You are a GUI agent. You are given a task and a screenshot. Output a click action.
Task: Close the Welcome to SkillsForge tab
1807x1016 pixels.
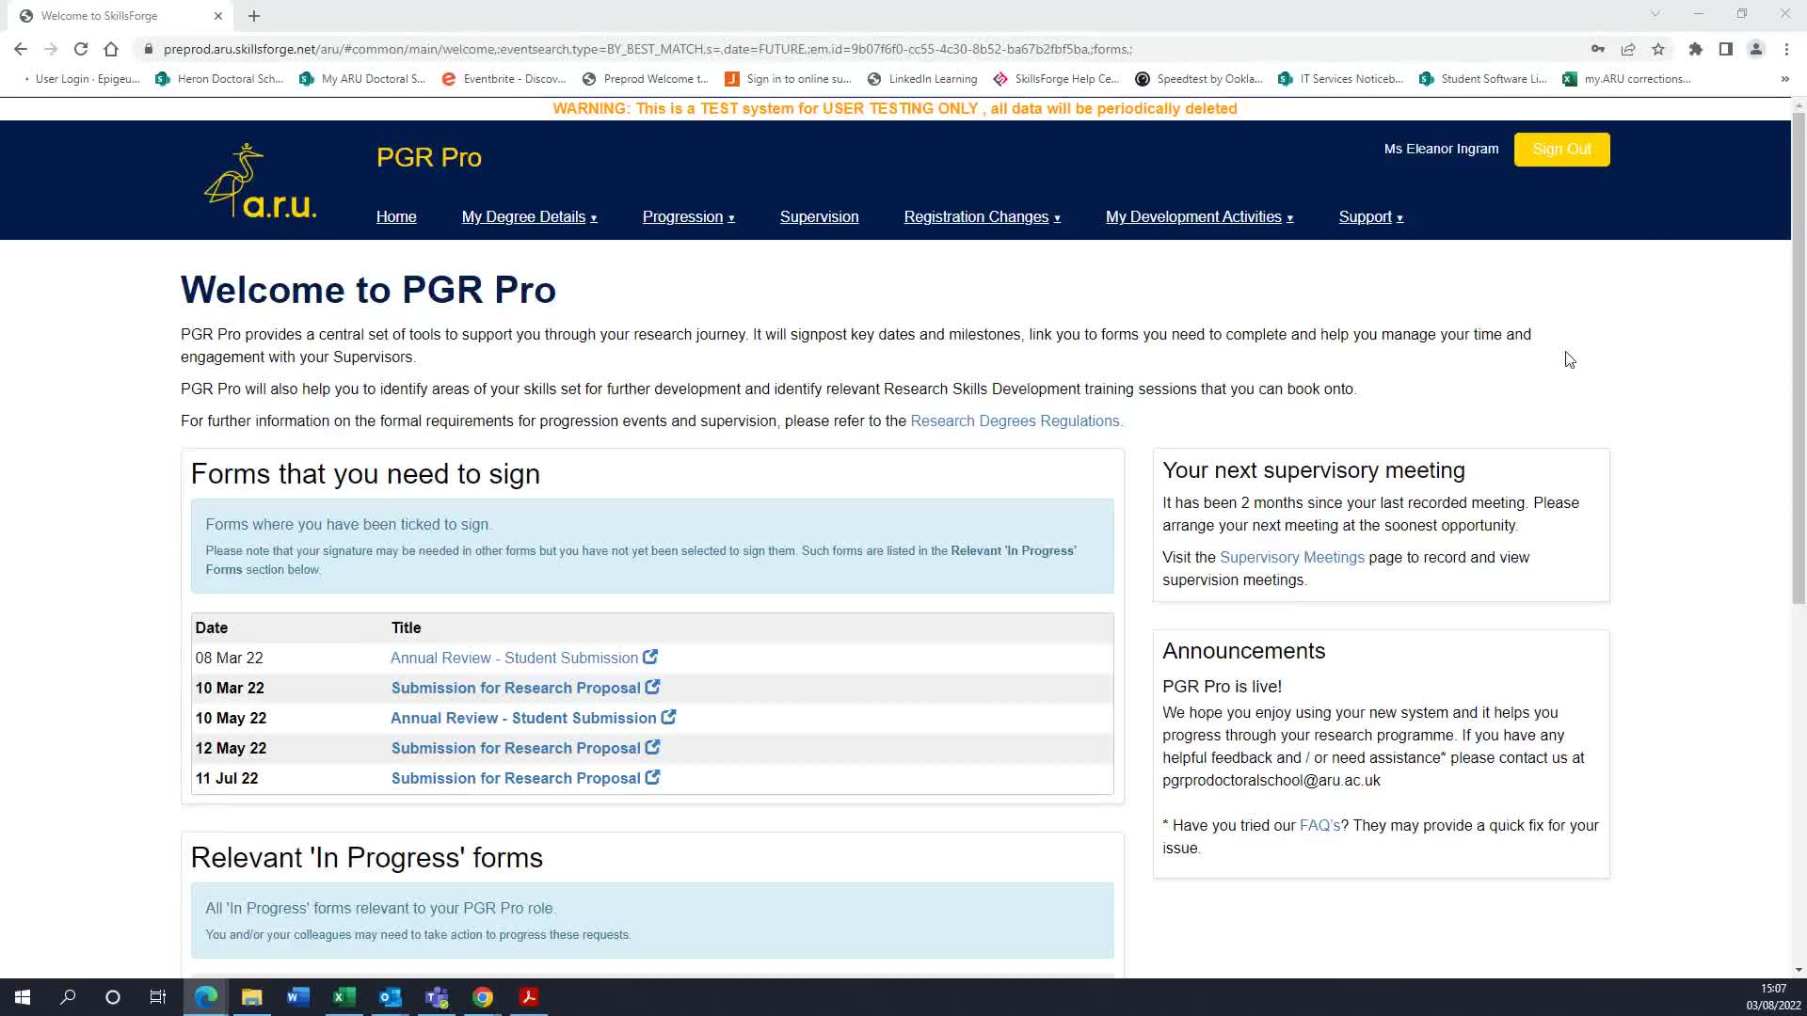pyautogui.click(x=218, y=16)
